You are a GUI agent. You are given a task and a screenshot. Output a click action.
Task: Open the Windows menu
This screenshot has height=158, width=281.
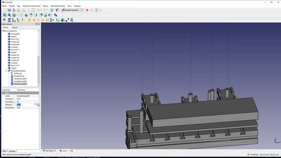(x=69, y=6)
